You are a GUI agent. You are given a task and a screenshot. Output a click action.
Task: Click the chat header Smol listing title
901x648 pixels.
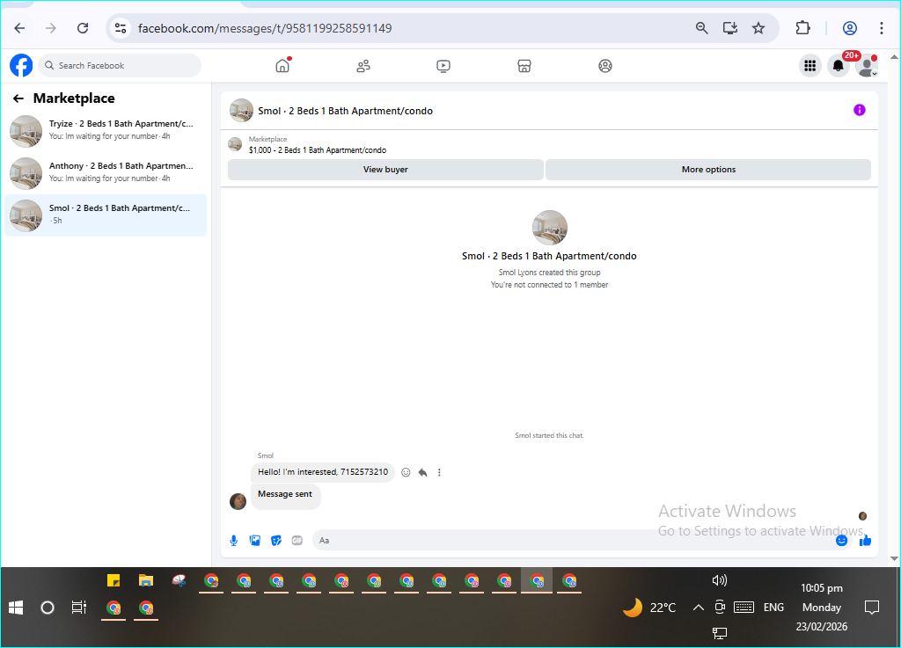(x=345, y=111)
